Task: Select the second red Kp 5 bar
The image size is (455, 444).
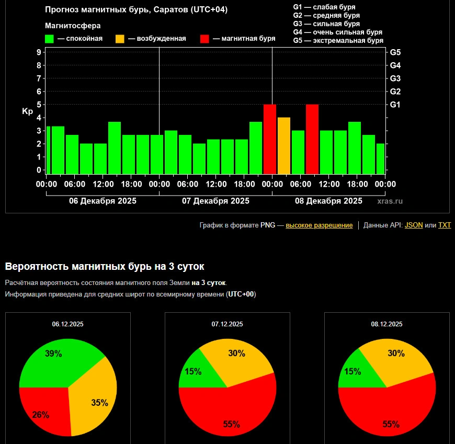Action: click(312, 139)
